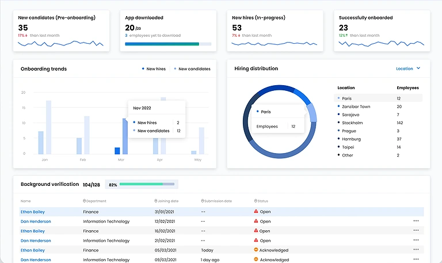Viewport: 442px width, 263px height.
Task: Click New hires (In-progress) sparkline
Action: click(x=275, y=44)
